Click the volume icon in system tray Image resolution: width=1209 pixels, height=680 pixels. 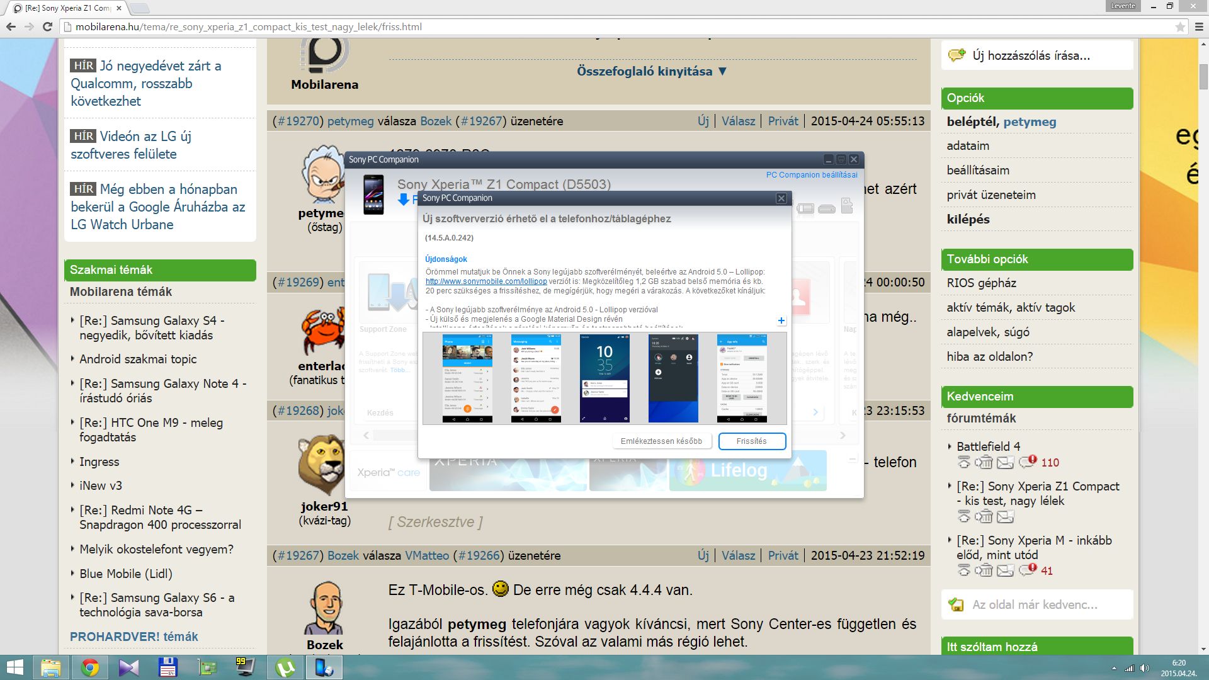1145,668
